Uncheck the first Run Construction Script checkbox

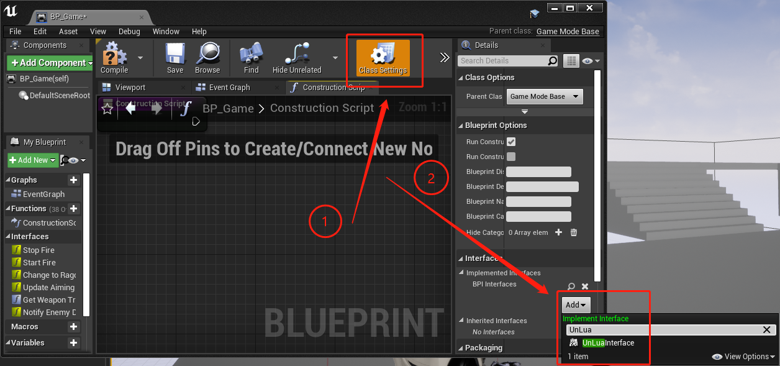511,142
